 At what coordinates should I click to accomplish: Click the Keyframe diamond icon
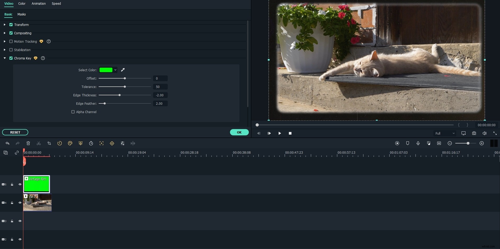click(x=112, y=143)
